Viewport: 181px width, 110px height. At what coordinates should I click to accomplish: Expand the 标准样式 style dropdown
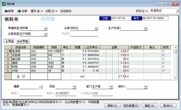178,11
